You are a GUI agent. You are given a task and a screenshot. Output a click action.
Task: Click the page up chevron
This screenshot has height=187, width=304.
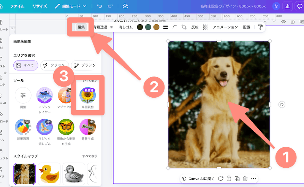coord(265,22)
